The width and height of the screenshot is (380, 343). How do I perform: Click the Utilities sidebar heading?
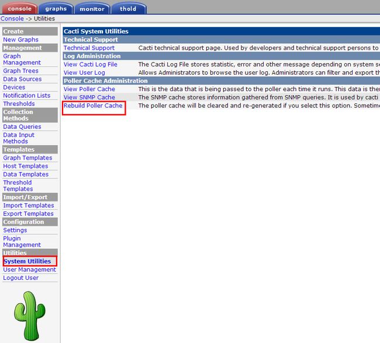point(30,252)
